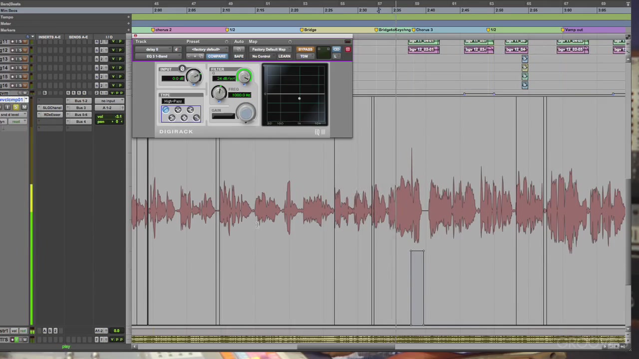Screen dimensions: 639x359
Task: Open the TDM format dropdown
Action: (305, 56)
